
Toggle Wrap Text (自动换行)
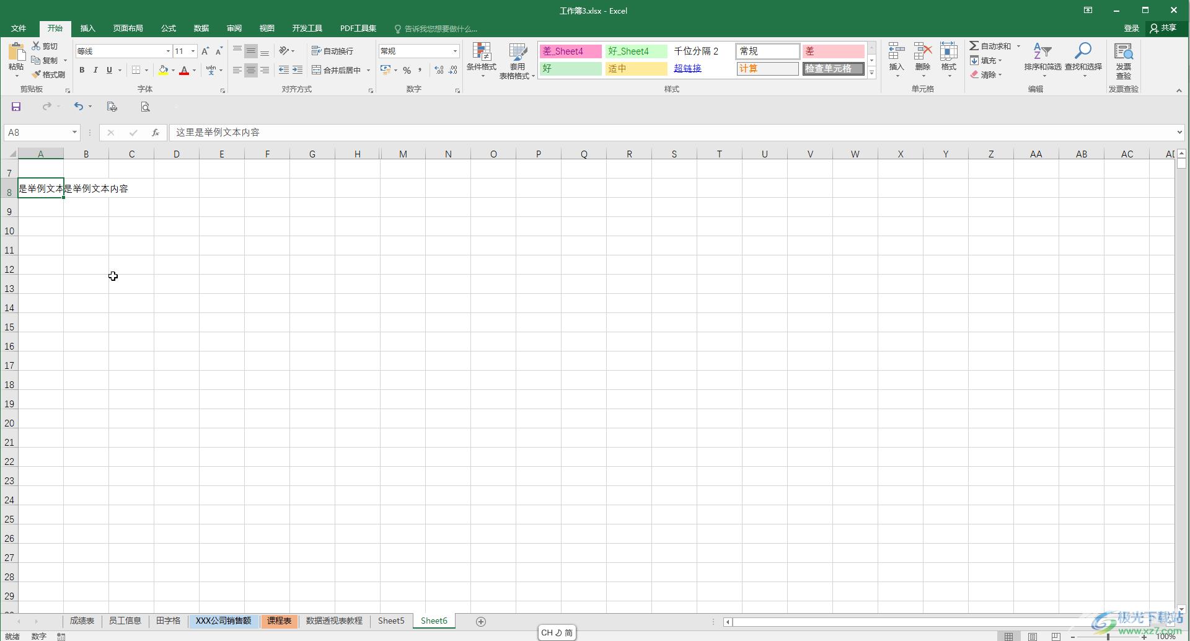click(x=332, y=51)
